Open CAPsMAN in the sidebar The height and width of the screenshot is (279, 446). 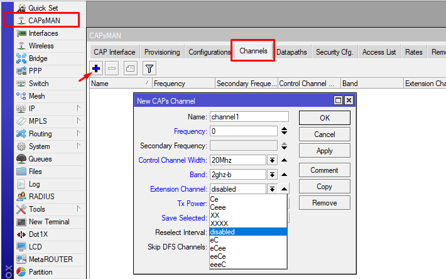pyautogui.click(x=44, y=21)
